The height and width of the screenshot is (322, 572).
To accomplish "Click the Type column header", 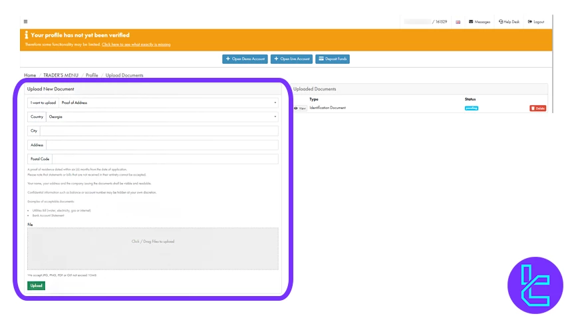I will (x=314, y=99).
